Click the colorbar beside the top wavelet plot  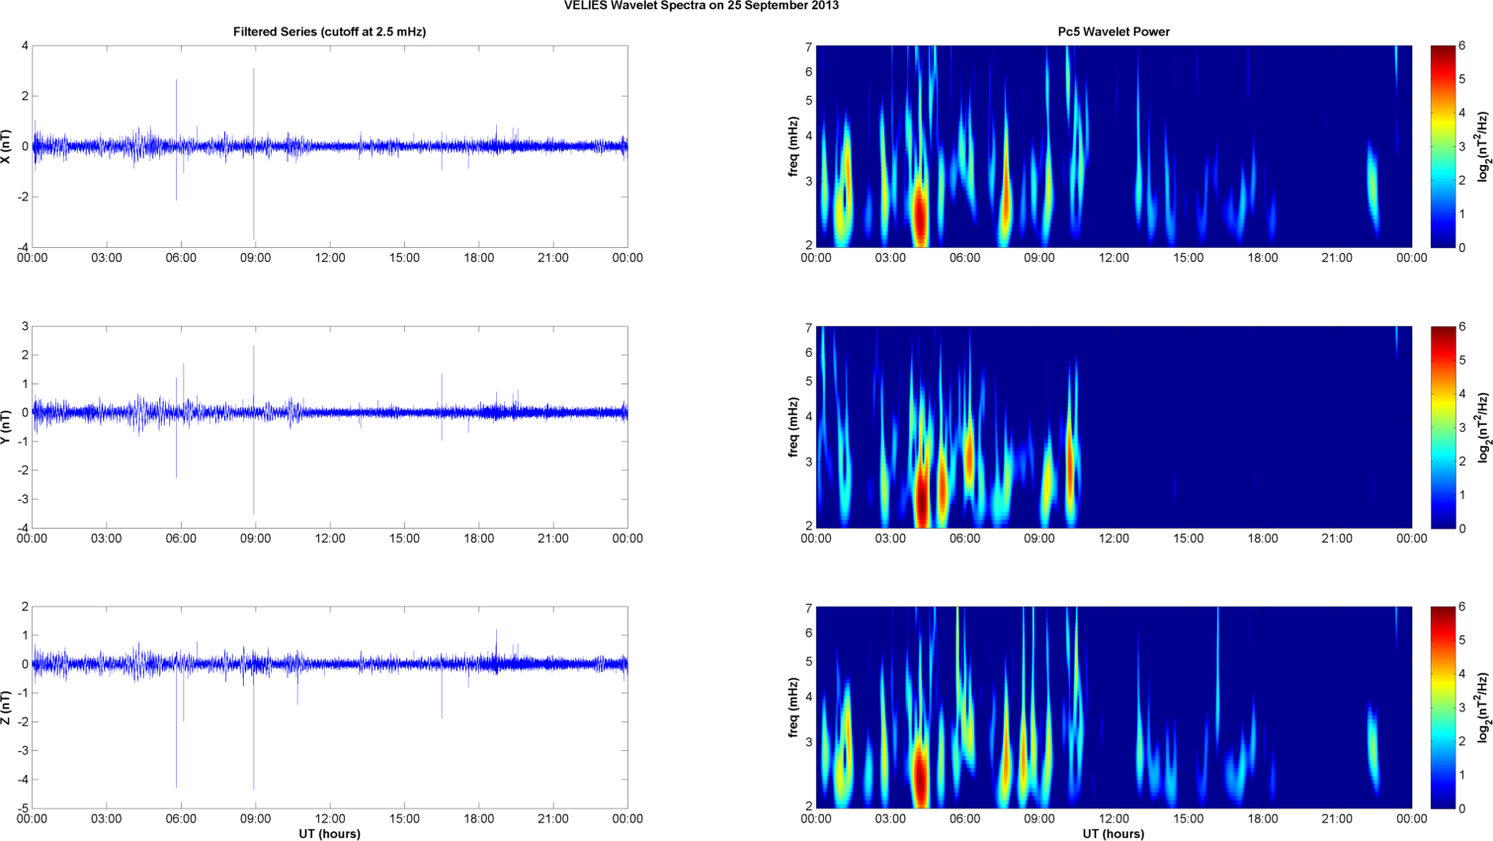click(1442, 146)
